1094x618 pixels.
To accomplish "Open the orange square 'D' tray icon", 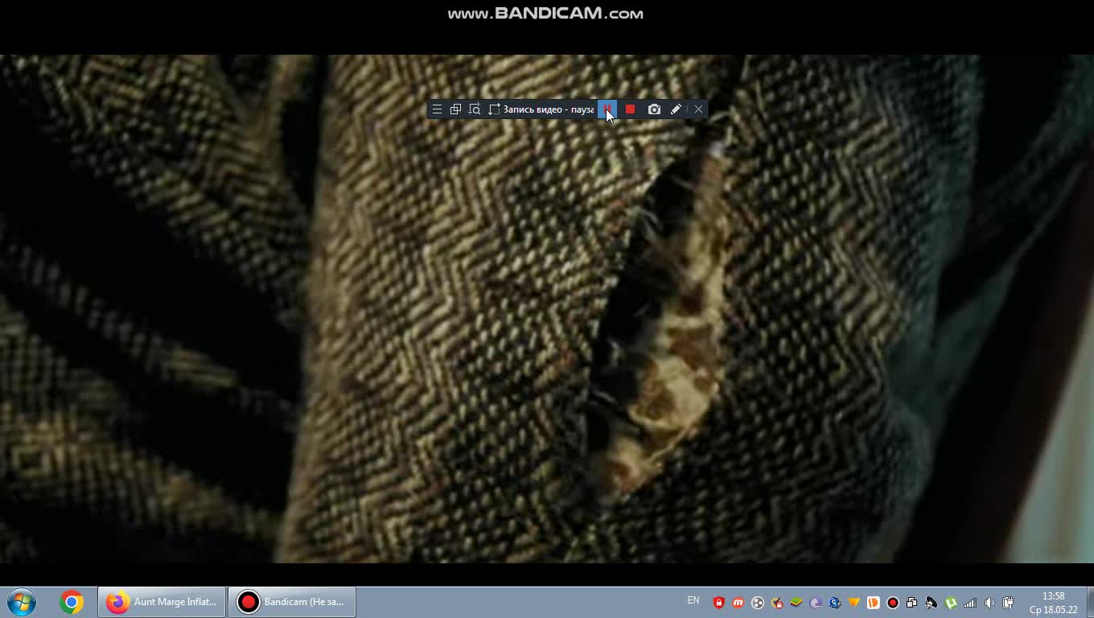I will [x=874, y=603].
